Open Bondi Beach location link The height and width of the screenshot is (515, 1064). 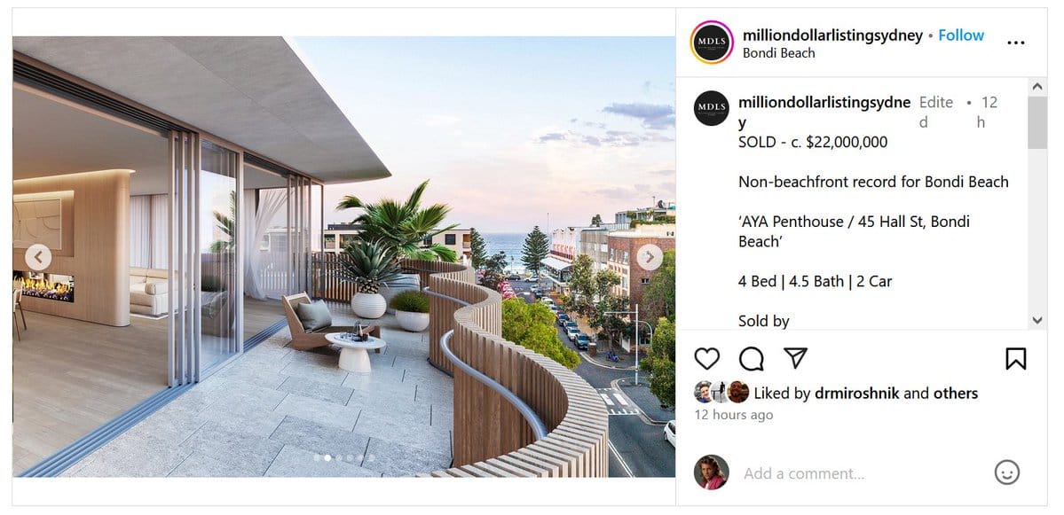(x=778, y=53)
